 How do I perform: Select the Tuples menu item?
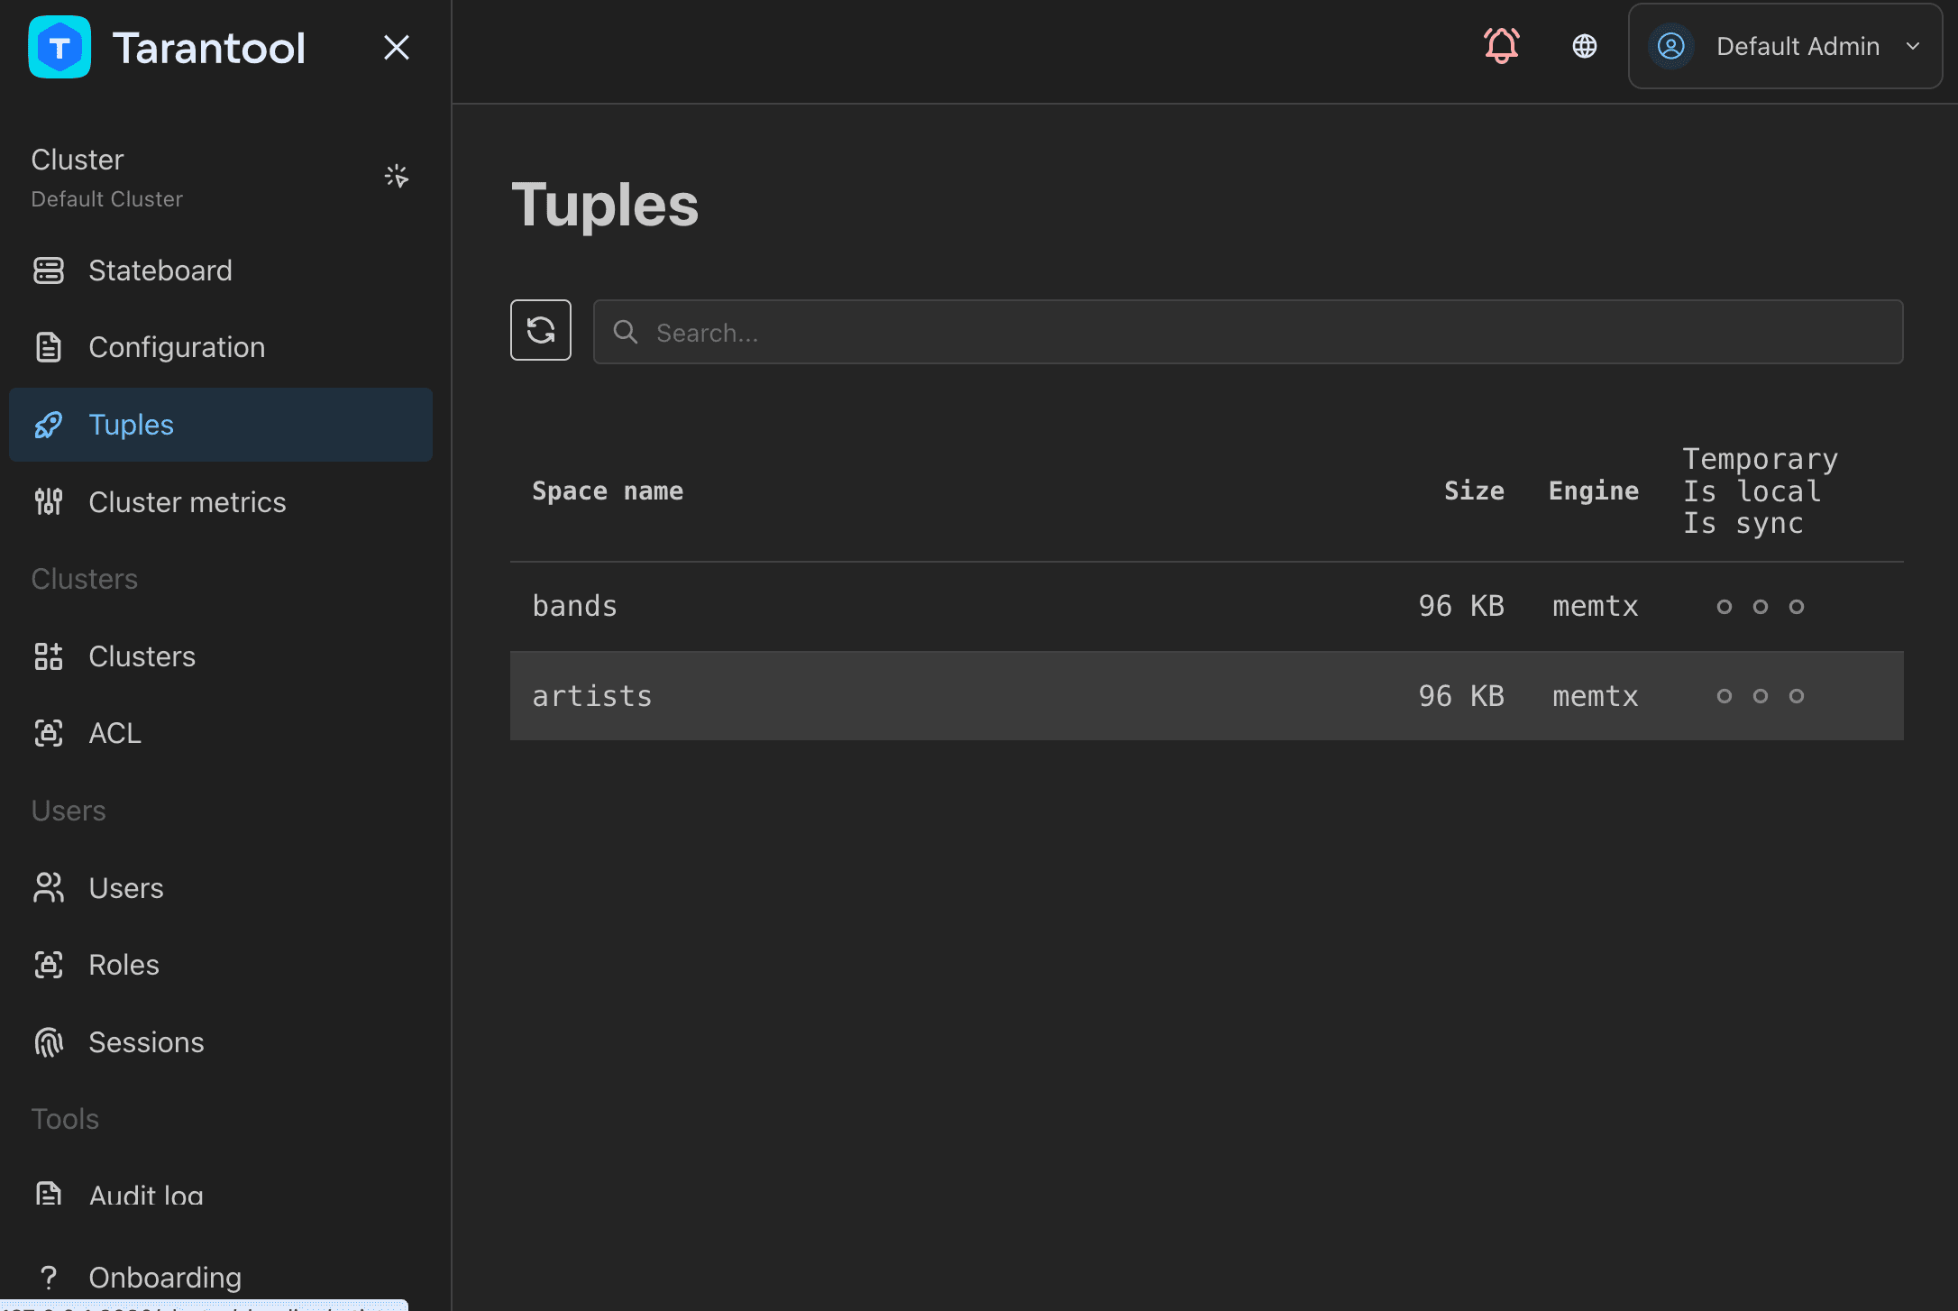click(x=221, y=425)
